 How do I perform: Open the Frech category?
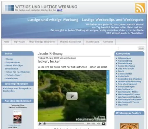(121, 71)
